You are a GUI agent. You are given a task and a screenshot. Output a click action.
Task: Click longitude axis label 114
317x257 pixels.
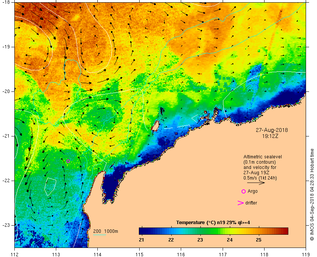click(98, 254)
